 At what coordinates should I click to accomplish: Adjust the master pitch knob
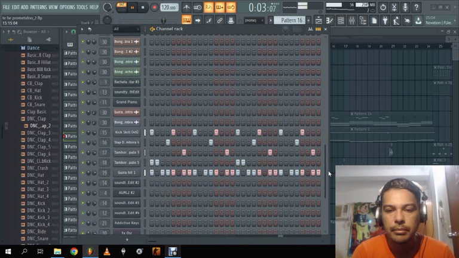pos(107,20)
